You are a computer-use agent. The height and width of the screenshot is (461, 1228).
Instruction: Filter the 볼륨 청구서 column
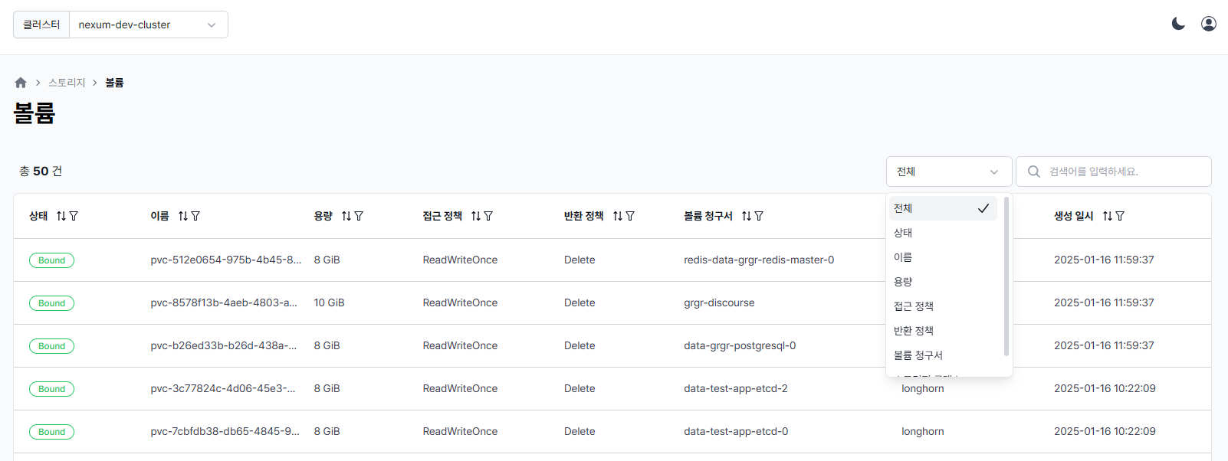(759, 216)
